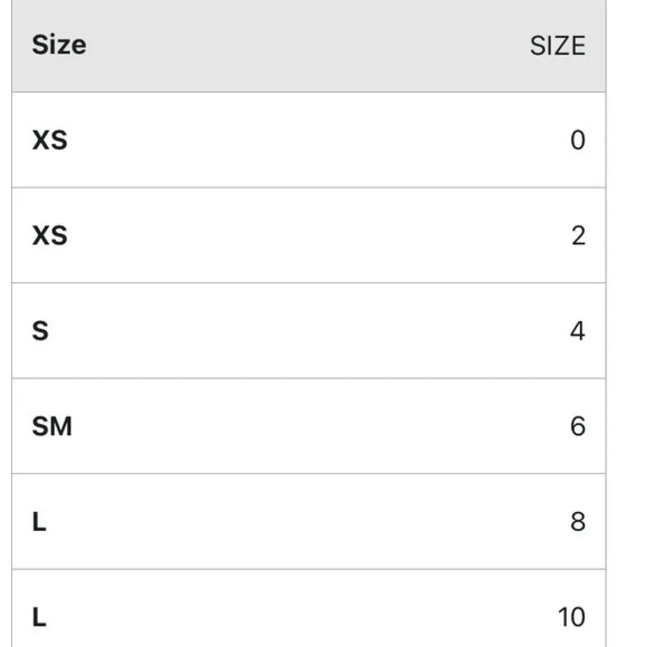Select the middle of the size 8 row
The image size is (647, 647).
[309, 521]
